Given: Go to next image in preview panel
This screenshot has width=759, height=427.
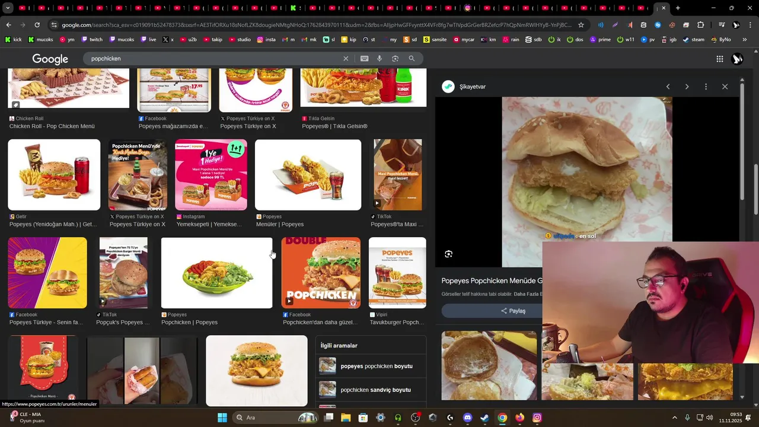Looking at the screenshot, I should [x=687, y=87].
